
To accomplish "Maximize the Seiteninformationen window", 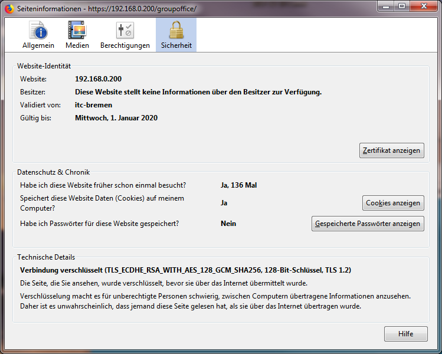I will tap(402, 6).
